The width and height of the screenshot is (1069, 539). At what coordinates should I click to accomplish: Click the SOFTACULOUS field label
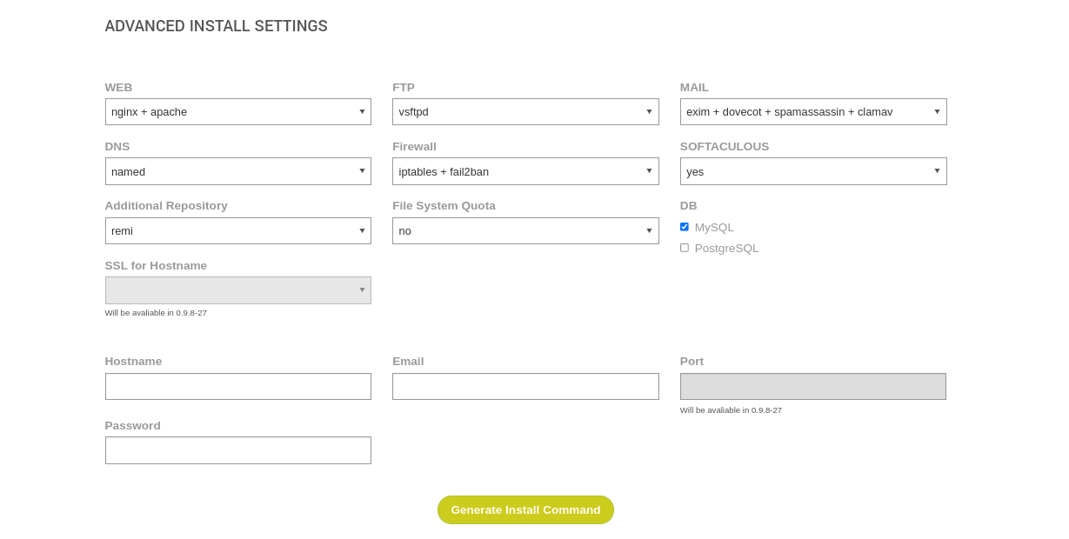725,146
